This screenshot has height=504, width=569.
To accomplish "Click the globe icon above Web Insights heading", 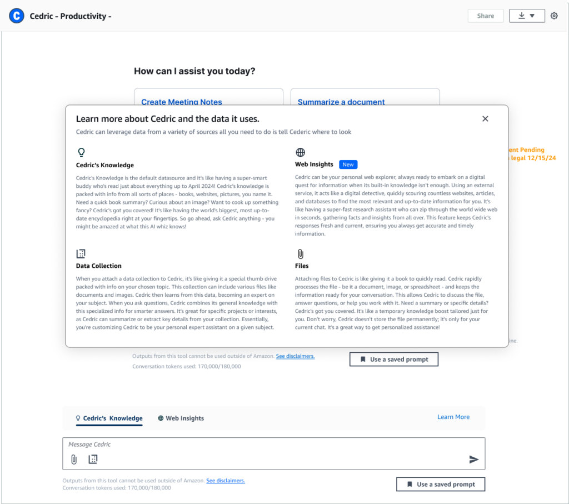I will click(300, 152).
